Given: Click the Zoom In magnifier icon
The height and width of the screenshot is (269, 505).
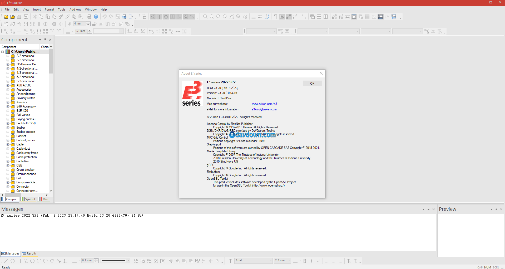Looking at the screenshot, I should click(x=205, y=17).
